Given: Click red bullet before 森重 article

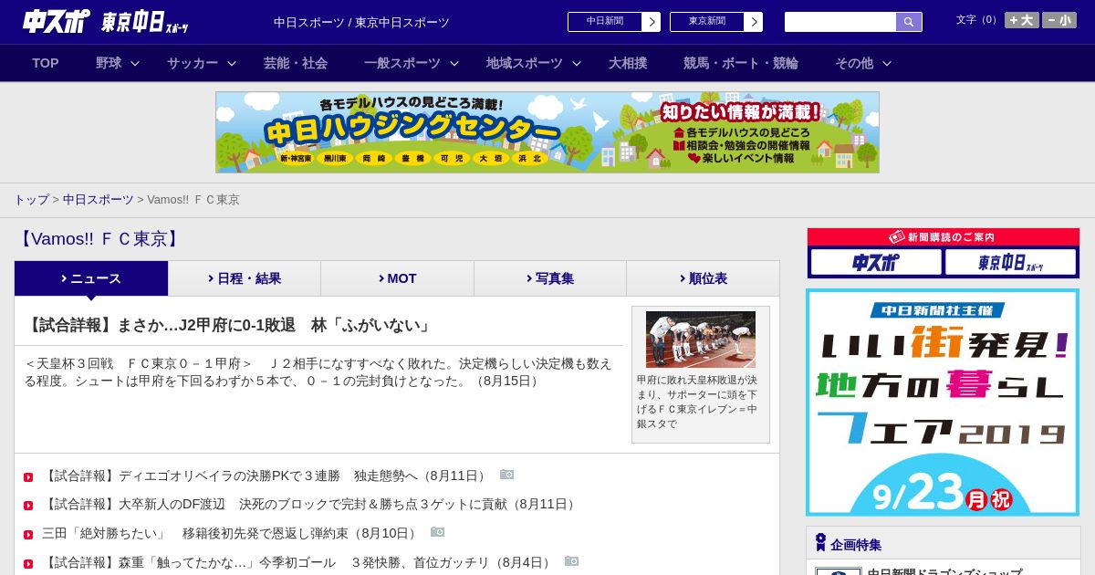Looking at the screenshot, I should pos(28,564).
